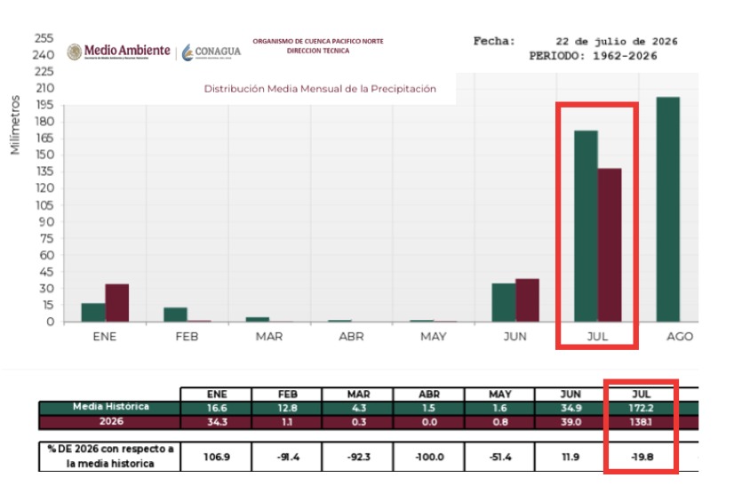This screenshot has height=486, width=734.
Task: Click the y-axis tick value '255'
Action: 44,38
